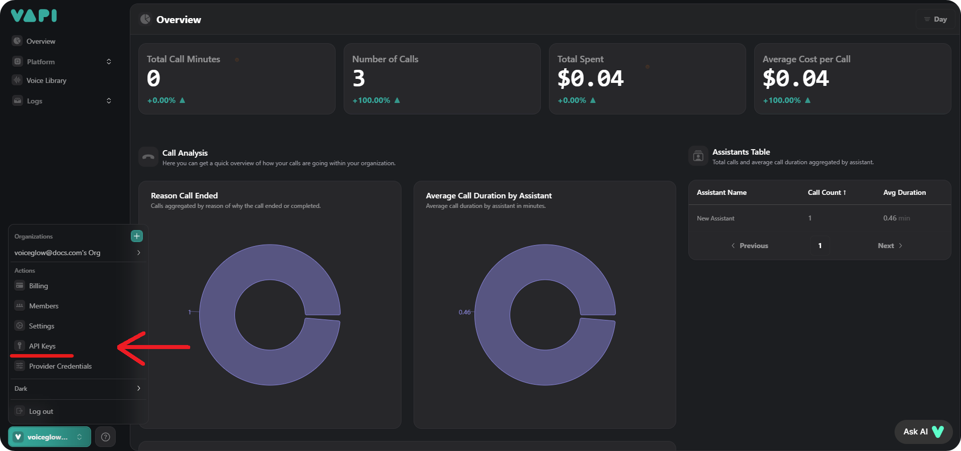961x451 pixels.
Task: Select voiceglow@docs.com's Org entry
Action: point(77,253)
